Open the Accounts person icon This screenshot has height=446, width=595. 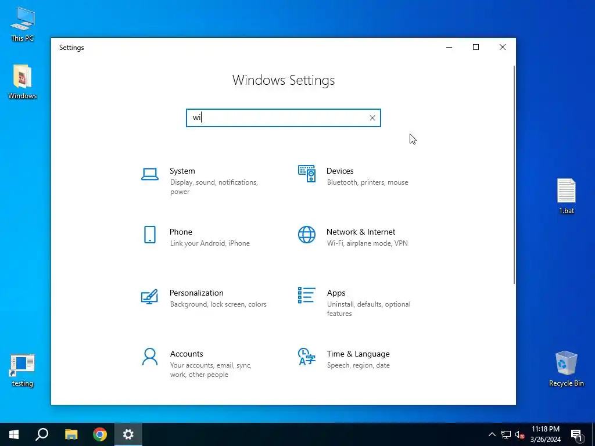point(150,357)
